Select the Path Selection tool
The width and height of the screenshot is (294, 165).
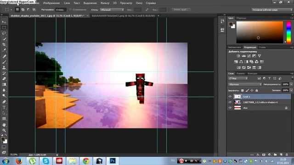point(4,113)
